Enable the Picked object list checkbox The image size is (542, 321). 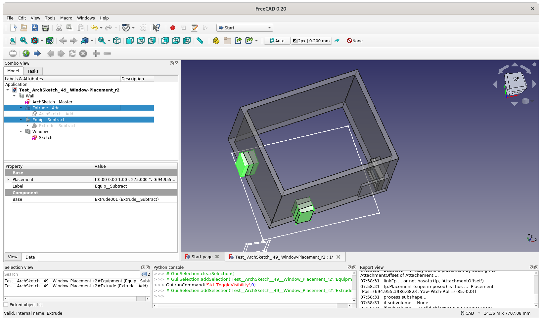pyautogui.click(x=6, y=304)
